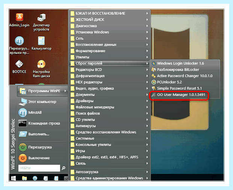The width and height of the screenshot is (233, 190).
Task: Select the Сброс паролей menu entry
Action: [x=109, y=63]
